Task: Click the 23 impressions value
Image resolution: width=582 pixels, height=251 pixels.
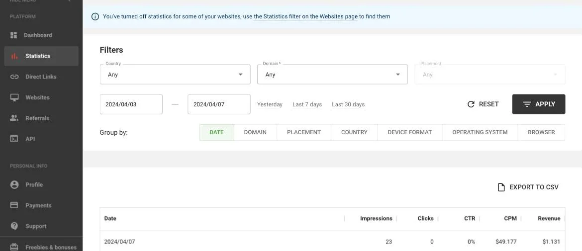Action: click(388, 242)
